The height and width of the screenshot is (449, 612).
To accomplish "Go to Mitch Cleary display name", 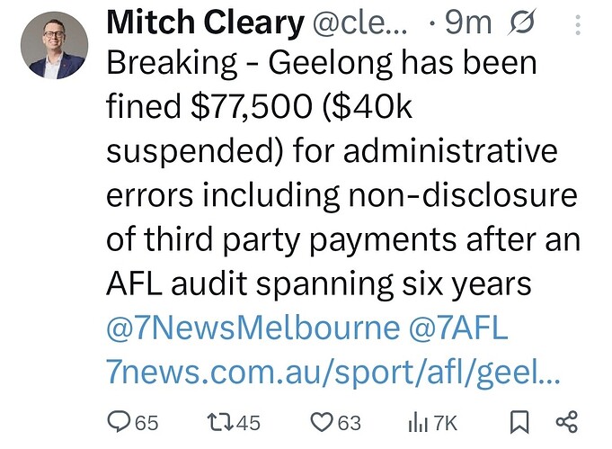I will tap(205, 23).
